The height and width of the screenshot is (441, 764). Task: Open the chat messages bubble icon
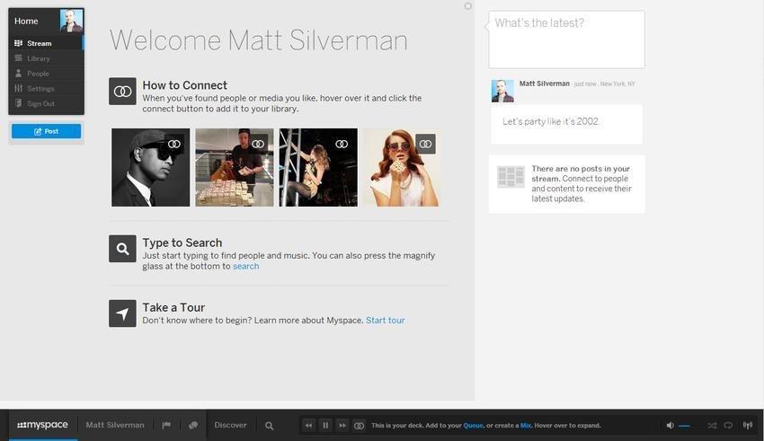(192, 425)
